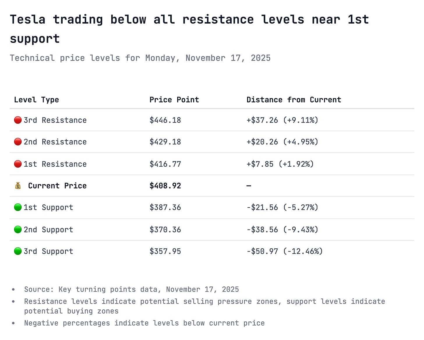Screen dimensions: 424x340
Task: Click the green circle beside 3rd Support
Action: point(18,251)
